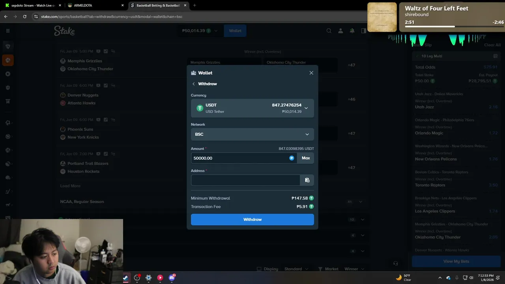Go back with browser back arrow
Image resolution: width=505 pixels, height=284 pixels.
click(x=6, y=17)
